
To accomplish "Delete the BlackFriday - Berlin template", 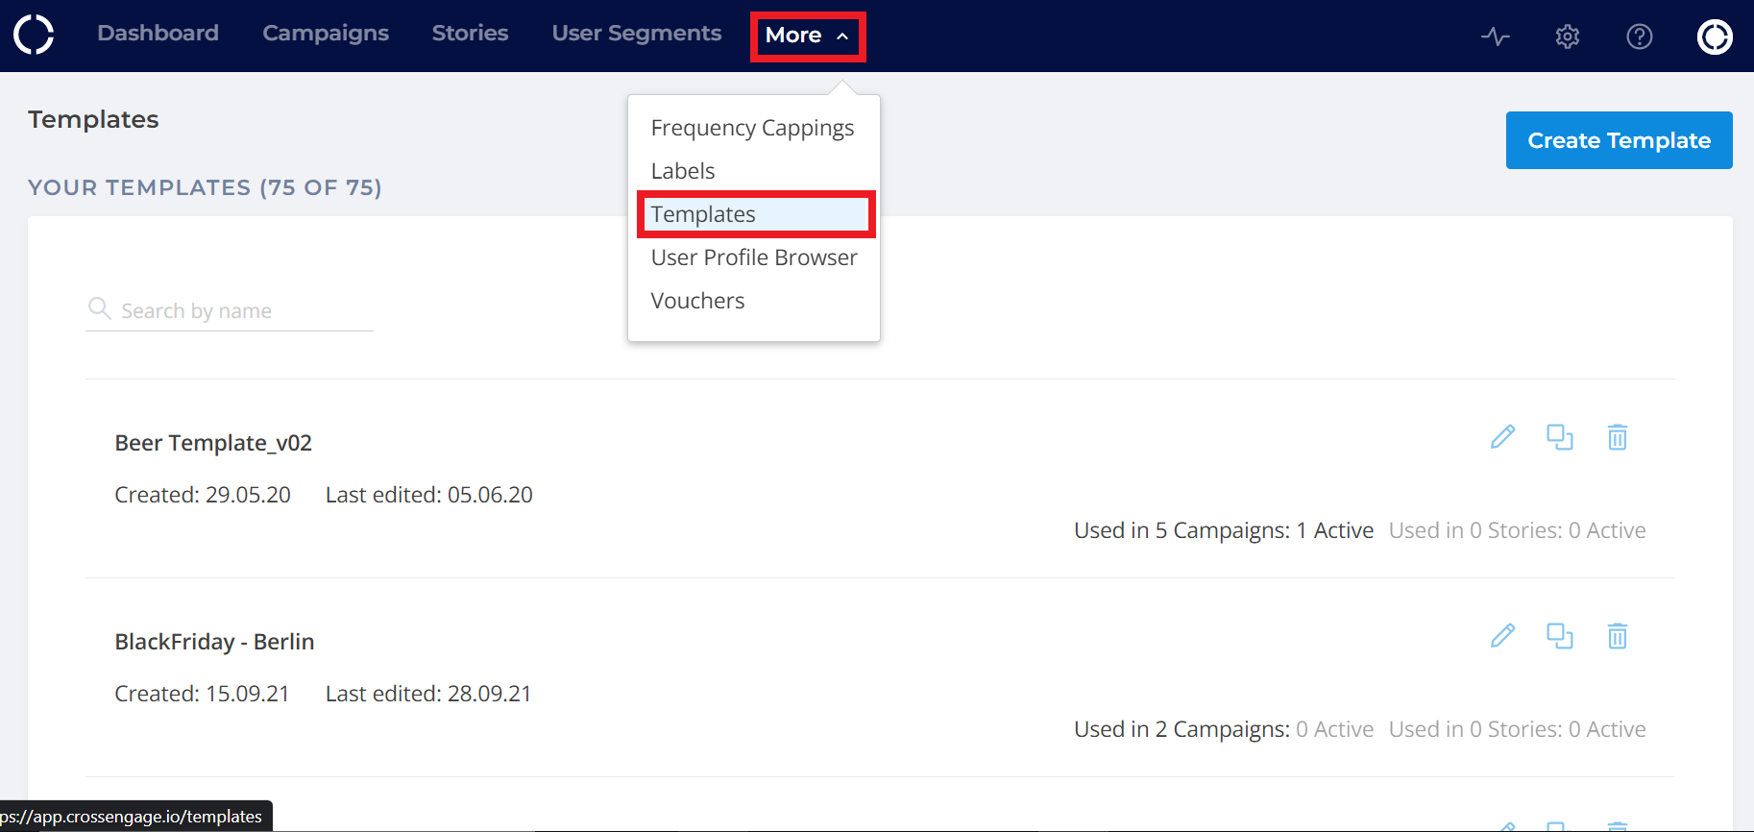I will click(1617, 636).
